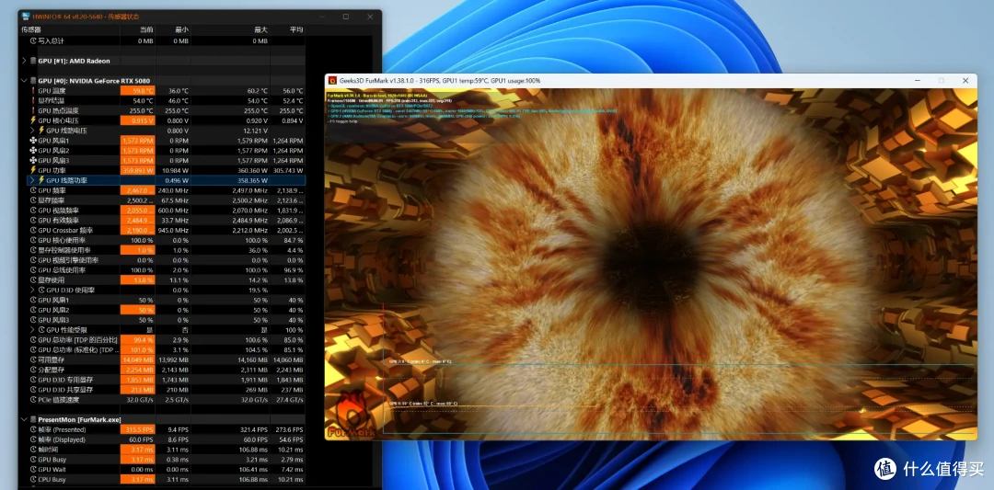This screenshot has height=490, width=994.
Task: Click the 315.5 FPS current frame rate value
Action: tap(137, 430)
